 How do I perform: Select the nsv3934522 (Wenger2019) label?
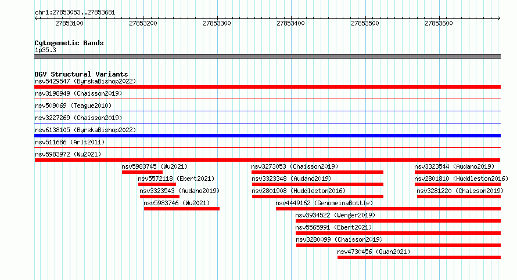click(335, 215)
